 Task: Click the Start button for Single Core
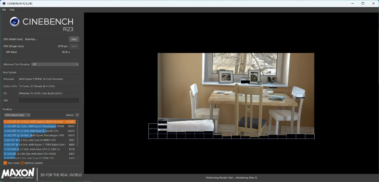pyautogui.click(x=74, y=46)
